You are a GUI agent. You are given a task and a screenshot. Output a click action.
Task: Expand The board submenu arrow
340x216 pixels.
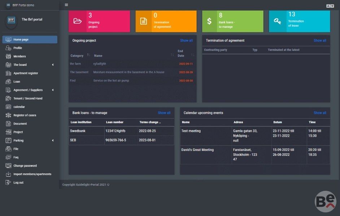point(53,65)
